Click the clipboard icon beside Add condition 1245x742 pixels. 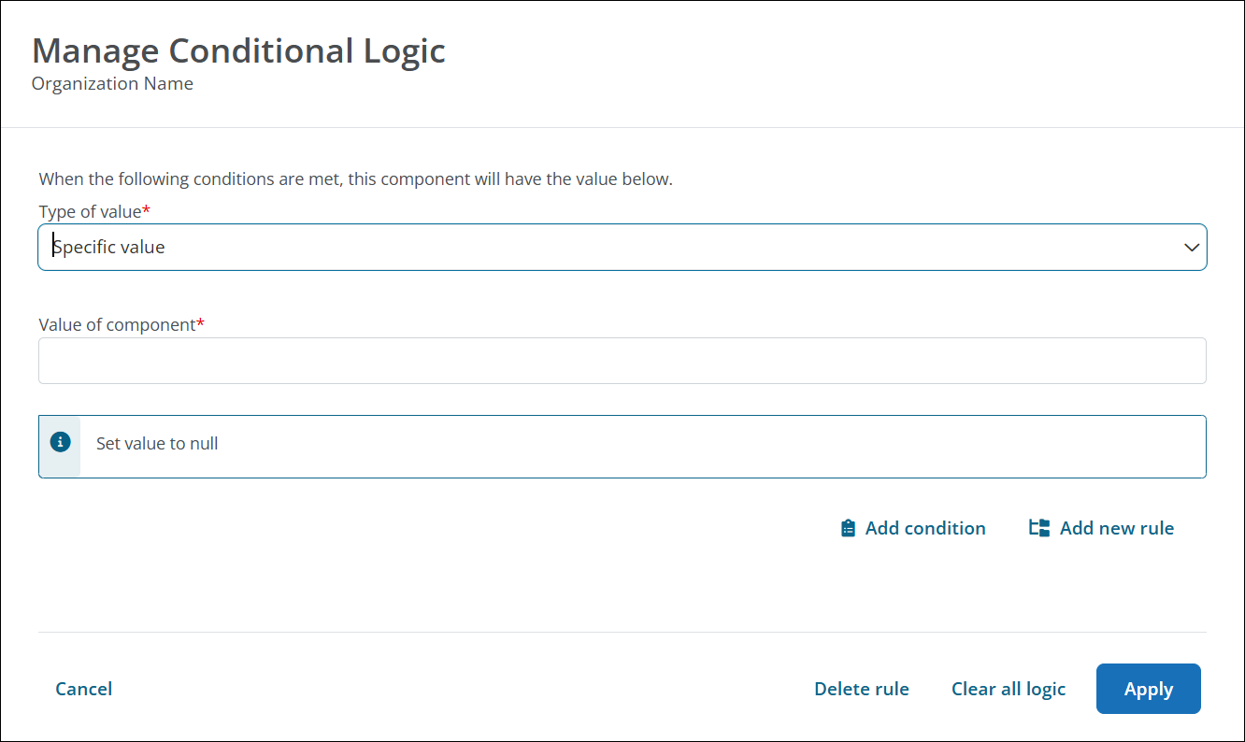848,528
